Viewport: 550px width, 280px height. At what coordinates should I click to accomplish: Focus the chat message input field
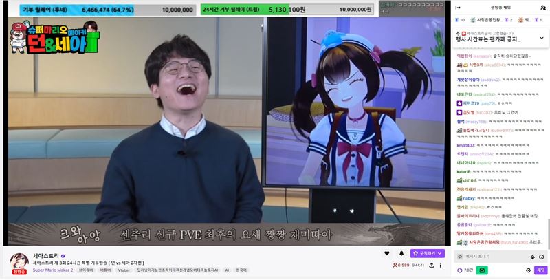(500, 257)
